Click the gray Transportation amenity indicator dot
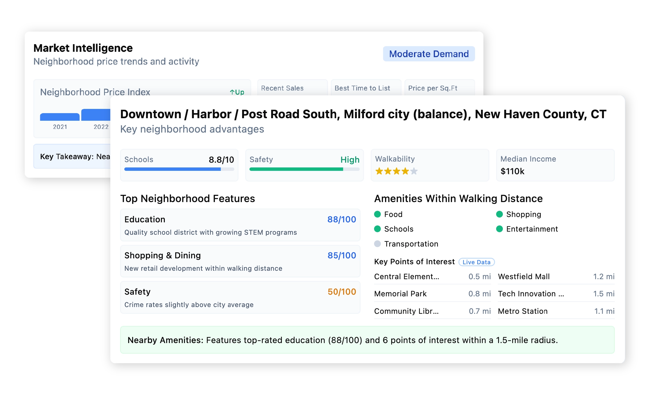This screenshot has height=394, width=648. pyautogui.click(x=378, y=244)
